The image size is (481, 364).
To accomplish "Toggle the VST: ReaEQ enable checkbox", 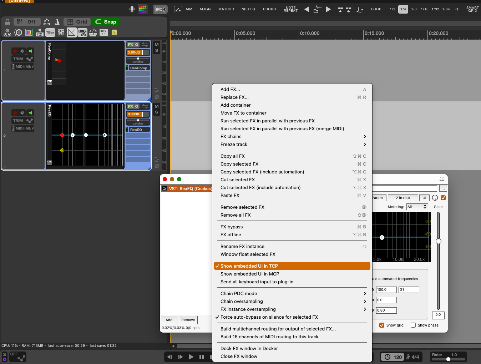I will 164,188.
